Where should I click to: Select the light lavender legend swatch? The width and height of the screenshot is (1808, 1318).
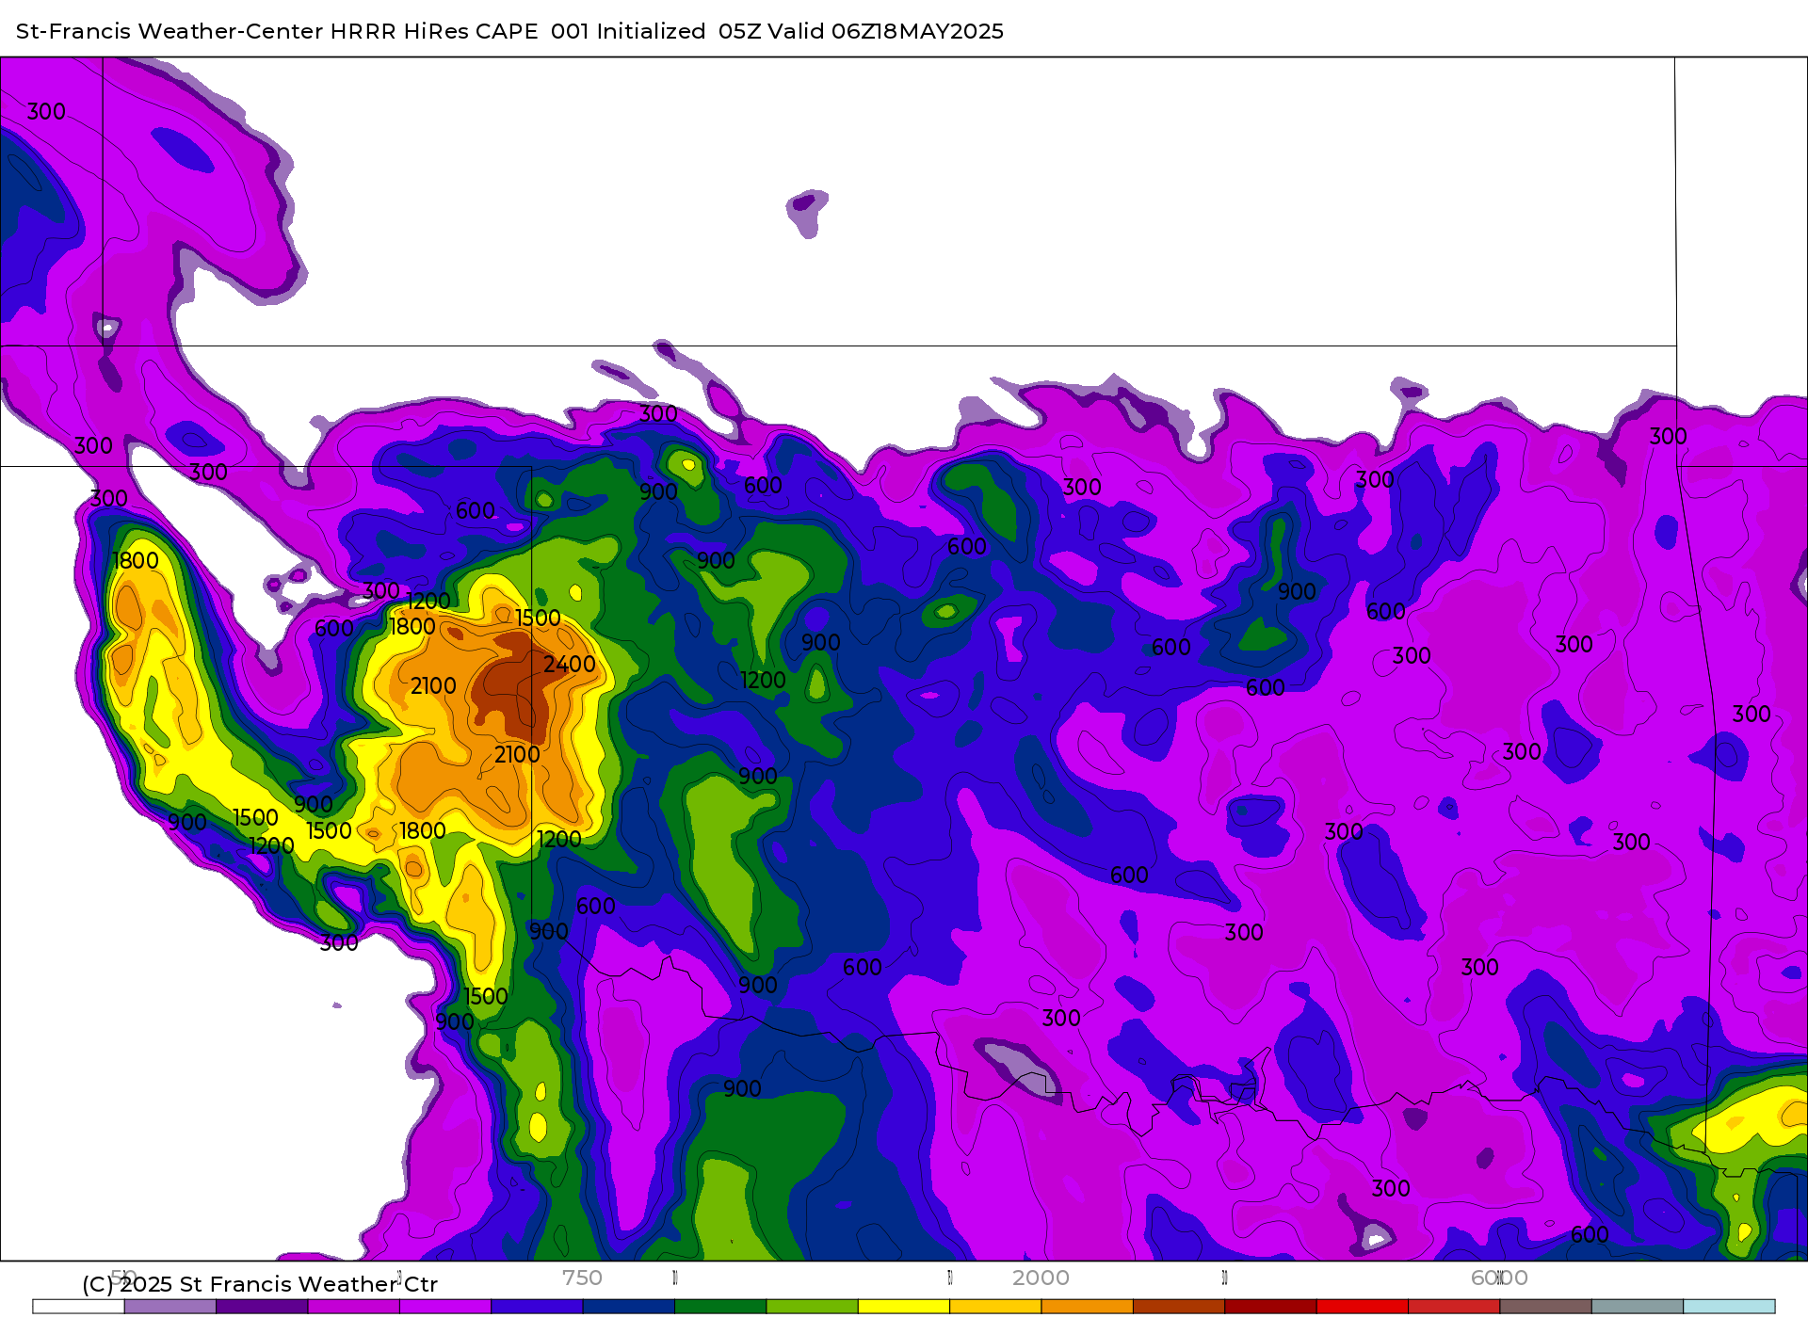[170, 1307]
